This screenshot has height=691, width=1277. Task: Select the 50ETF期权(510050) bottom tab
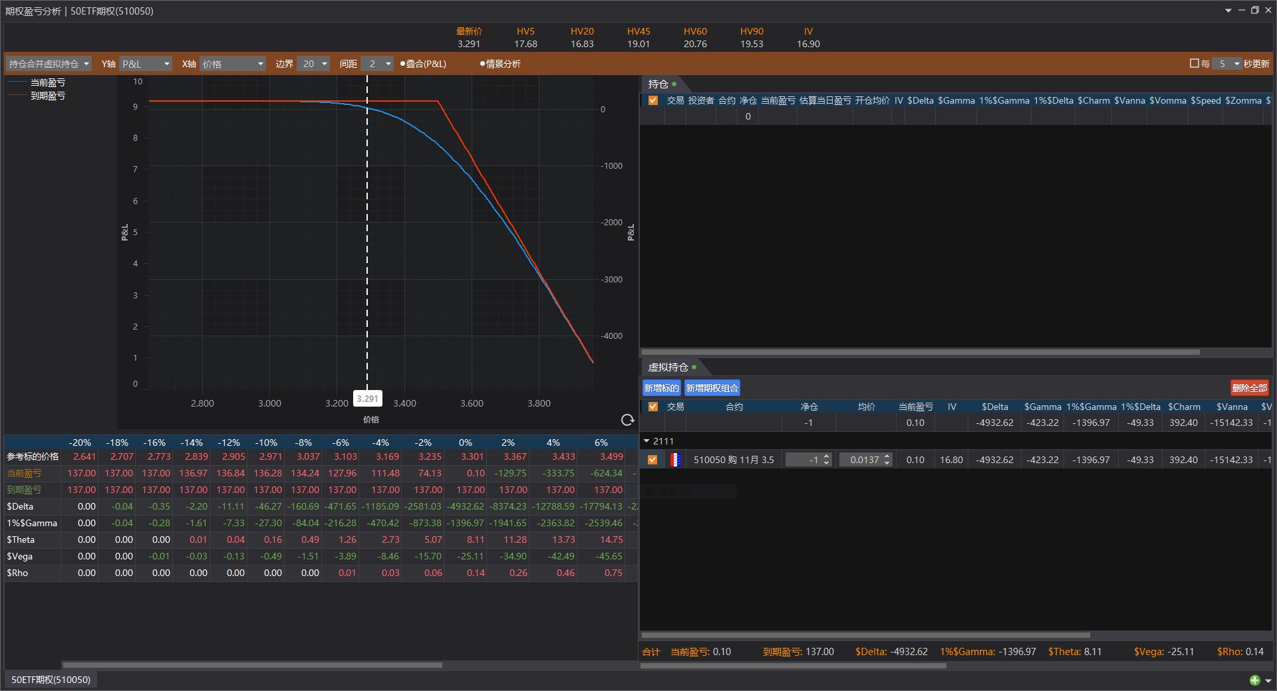pyautogui.click(x=51, y=680)
